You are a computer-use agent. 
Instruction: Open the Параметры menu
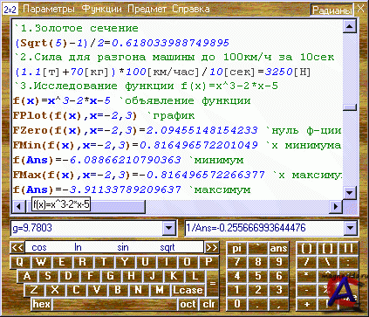click(49, 9)
